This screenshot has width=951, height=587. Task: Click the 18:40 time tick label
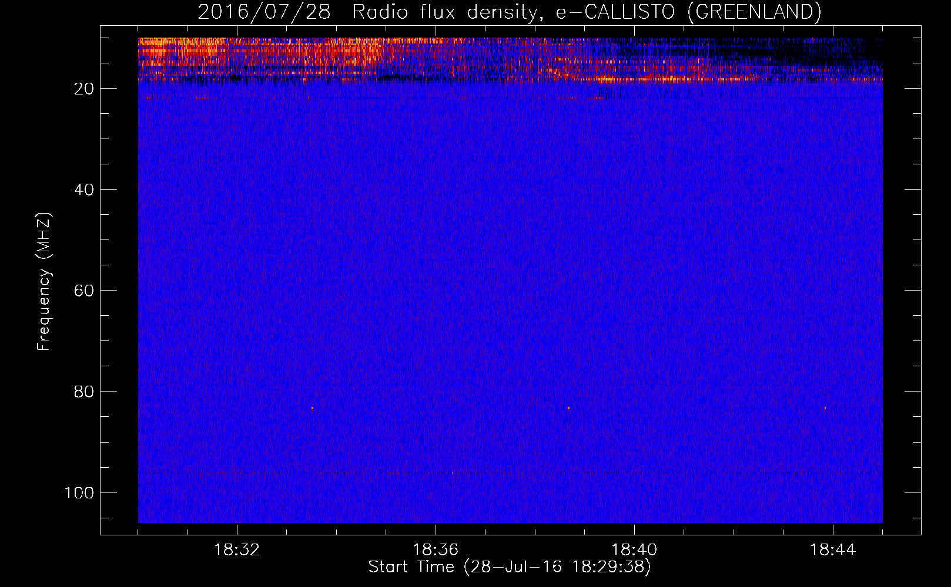click(634, 550)
